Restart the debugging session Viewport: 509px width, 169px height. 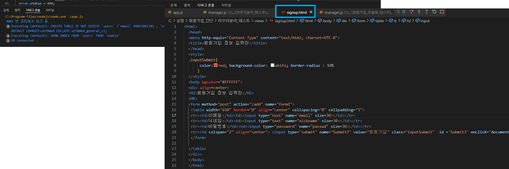click(x=434, y=12)
